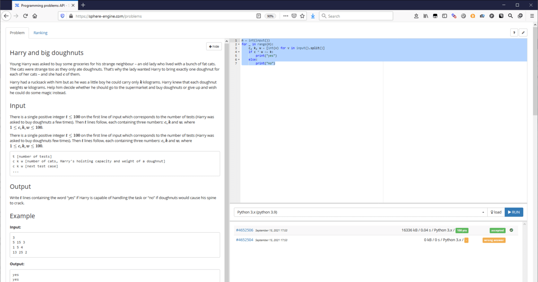Expand the editor to fullscreen mode

click(x=523, y=32)
